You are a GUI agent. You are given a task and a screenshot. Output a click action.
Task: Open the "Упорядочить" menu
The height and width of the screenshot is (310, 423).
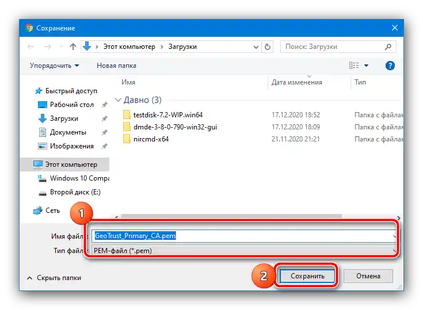click(54, 66)
